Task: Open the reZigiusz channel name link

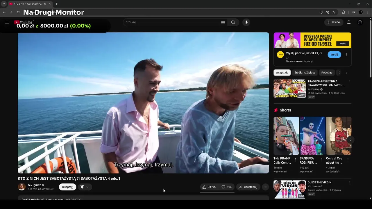Action: 34,185
